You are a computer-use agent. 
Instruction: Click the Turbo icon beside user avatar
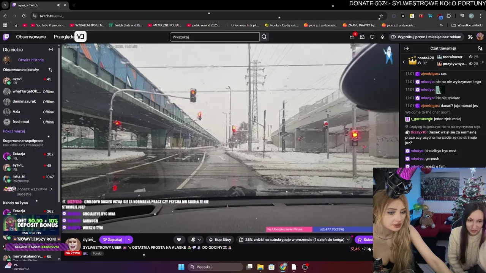470,37
